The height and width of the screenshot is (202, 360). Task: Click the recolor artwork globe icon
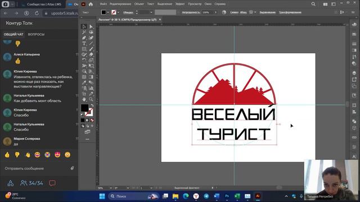click(224, 12)
